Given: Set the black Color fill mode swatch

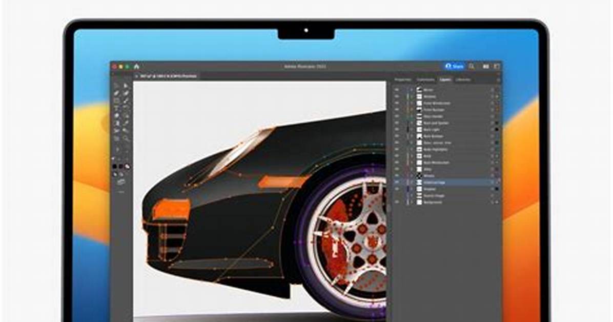Looking at the screenshot, I should pos(115,167).
